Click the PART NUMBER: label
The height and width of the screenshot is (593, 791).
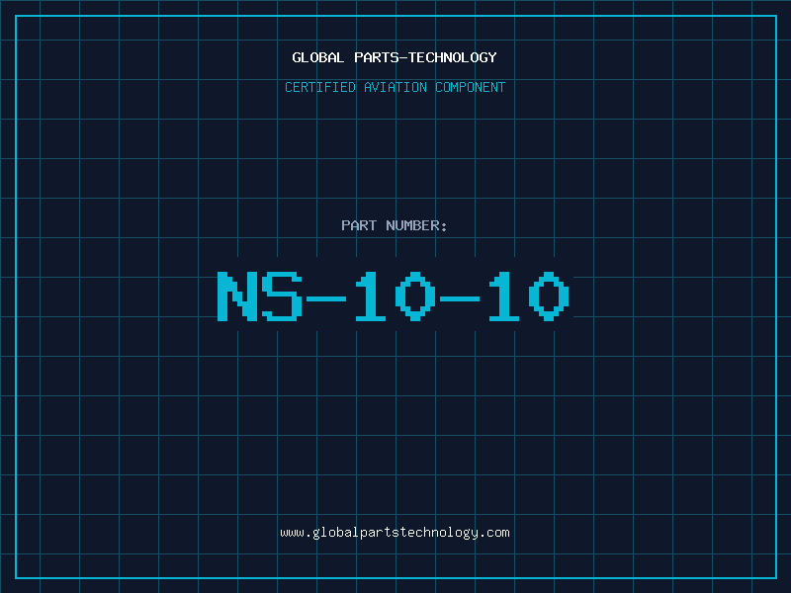[395, 225]
